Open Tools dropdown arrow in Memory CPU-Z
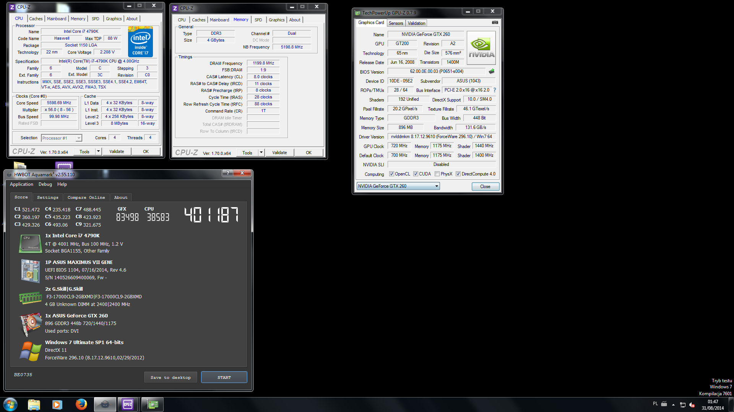 pos(261,153)
